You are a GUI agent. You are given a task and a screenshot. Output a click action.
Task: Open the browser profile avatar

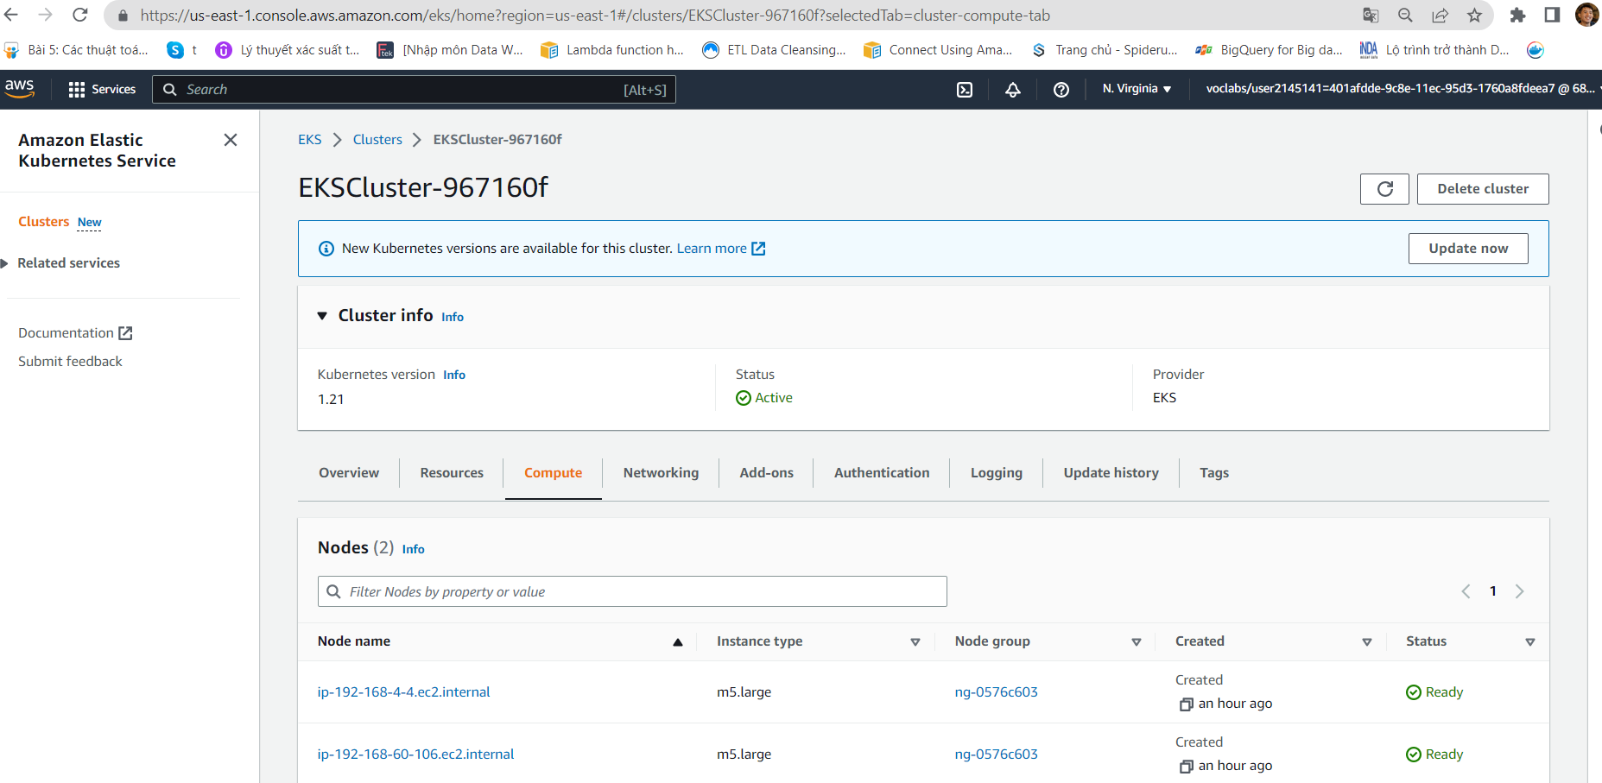[x=1587, y=15]
